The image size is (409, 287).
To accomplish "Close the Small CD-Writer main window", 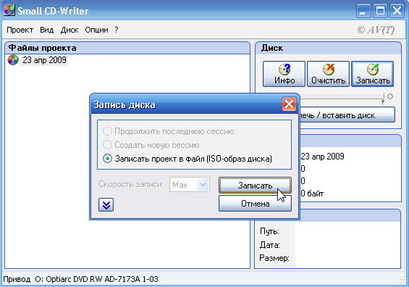I will click(x=397, y=11).
